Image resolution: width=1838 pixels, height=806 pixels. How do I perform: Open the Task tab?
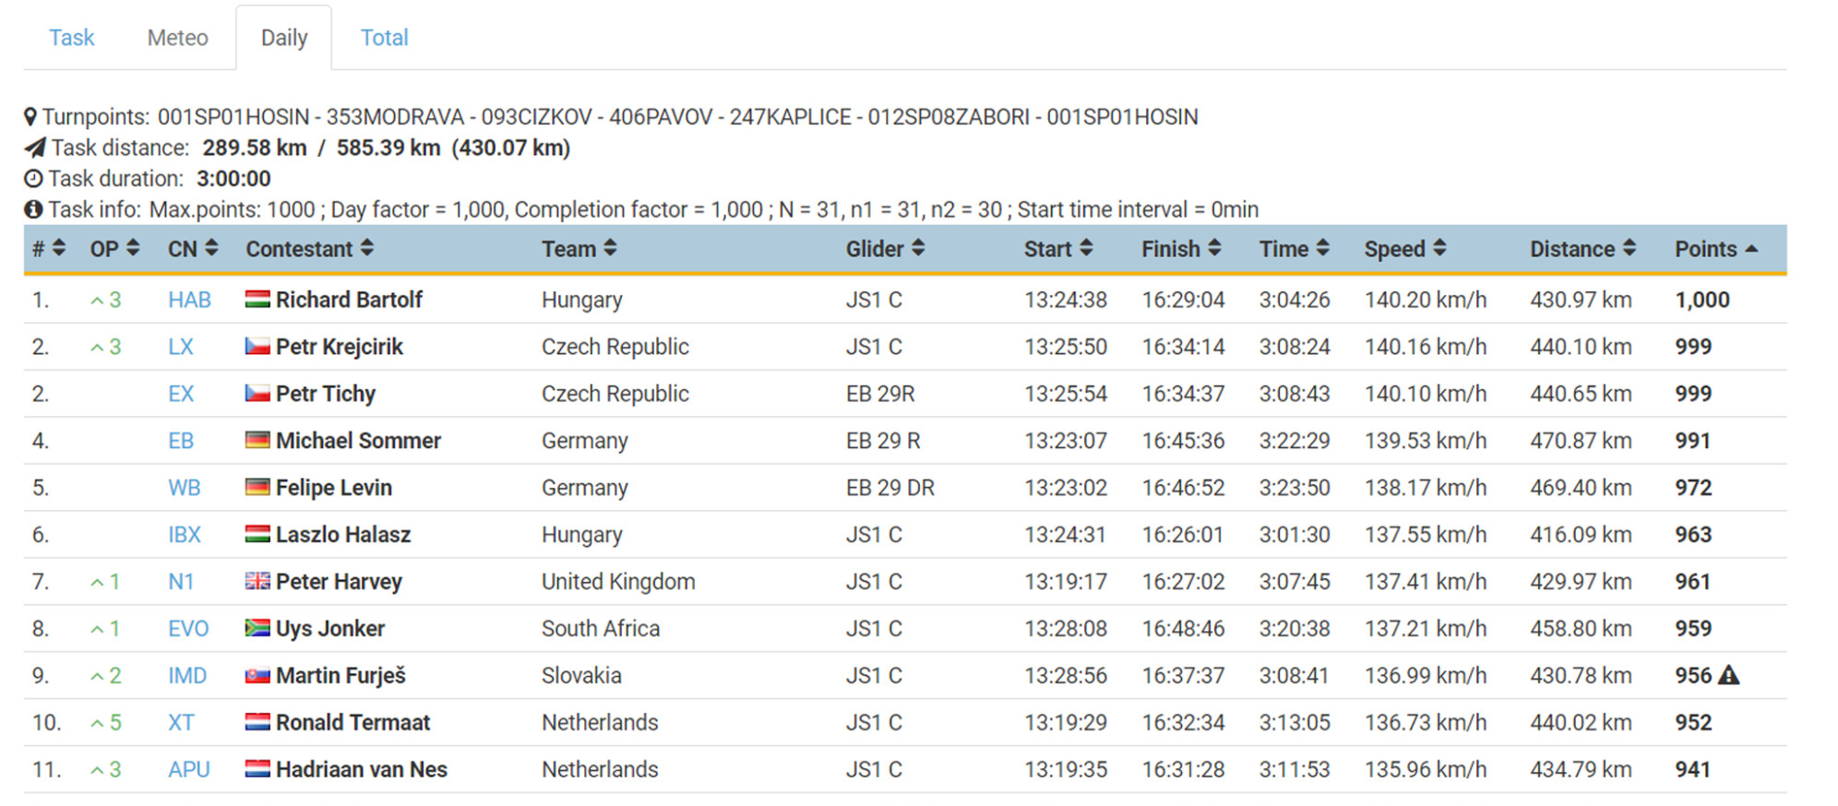point(72,38)
